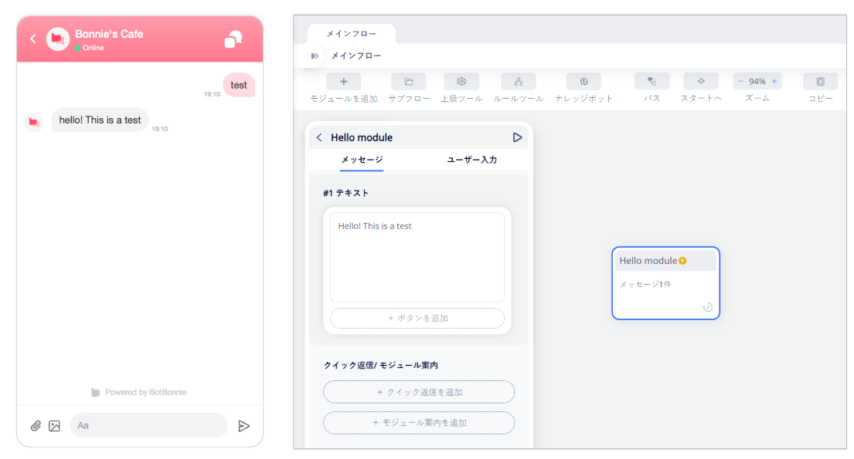Click the Online status indicator
This screenshot has height=459, width=854.
(x=90, y=48)
